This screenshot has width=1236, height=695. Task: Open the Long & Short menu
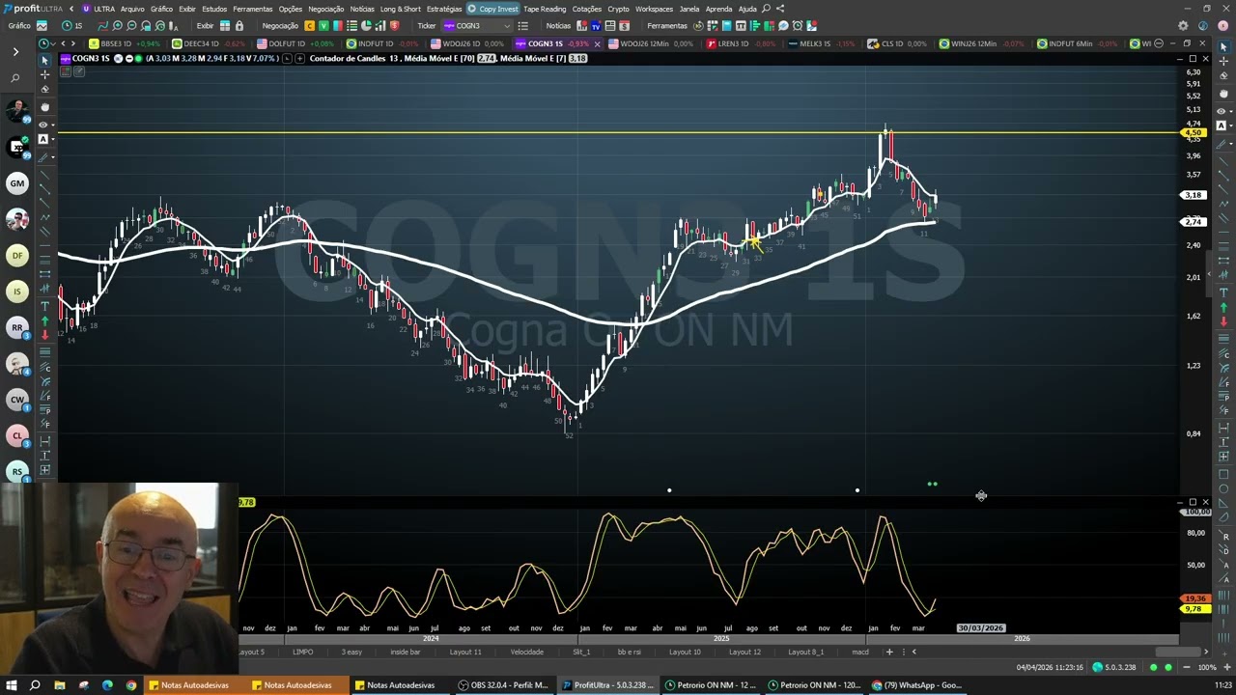(400, 9)
